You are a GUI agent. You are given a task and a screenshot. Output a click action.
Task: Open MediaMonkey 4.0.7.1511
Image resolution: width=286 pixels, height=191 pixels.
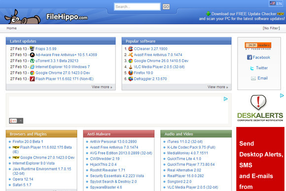tap(187, 153)
